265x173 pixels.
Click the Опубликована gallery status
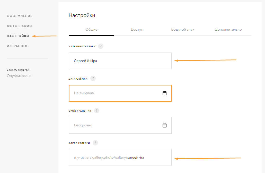click(19, 76)
